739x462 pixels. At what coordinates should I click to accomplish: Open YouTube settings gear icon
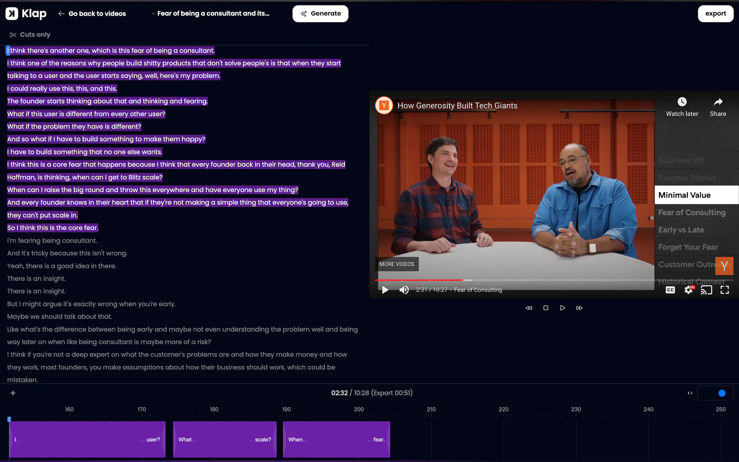coord(688,290)
